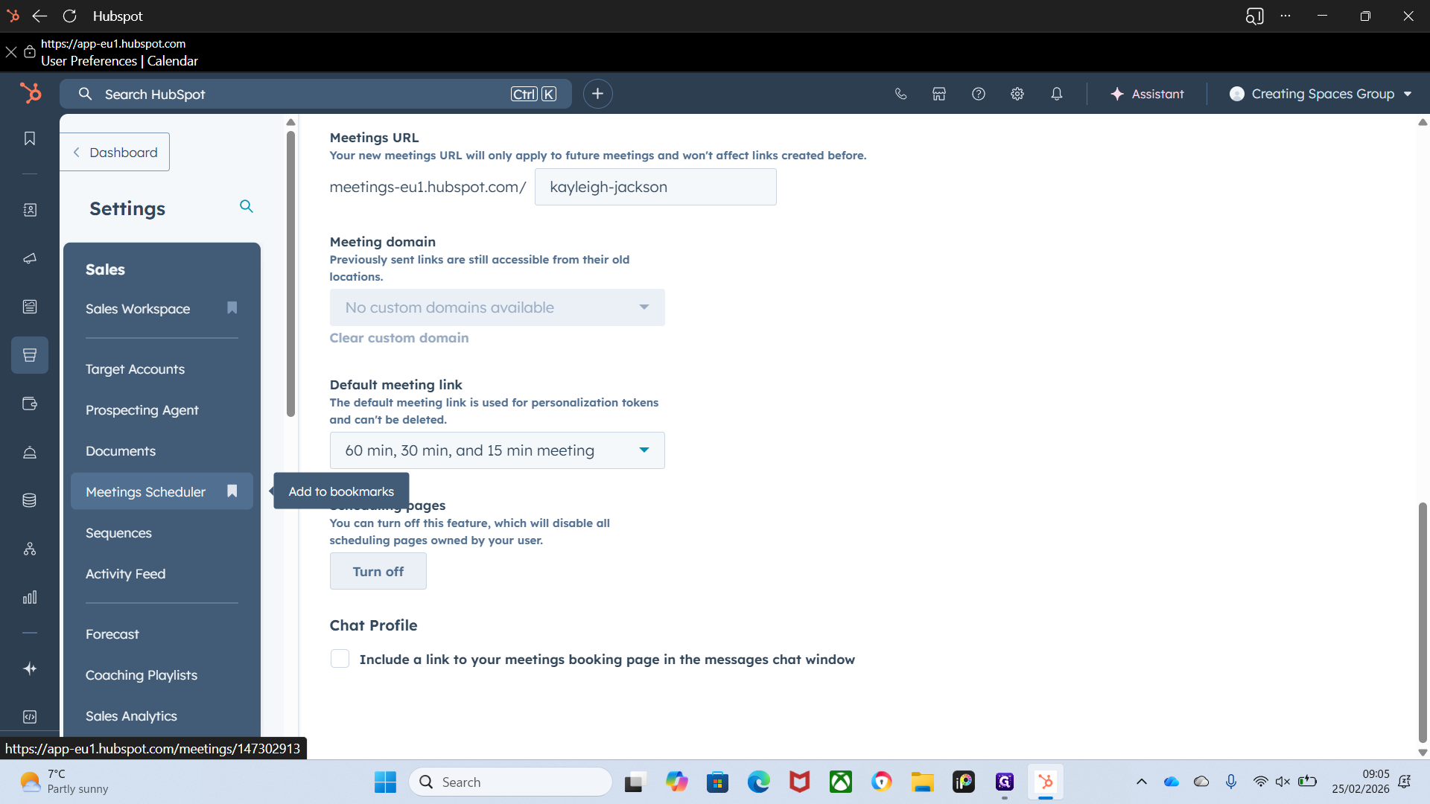Open the Commerce wallet icon
Image resolution: width=1430 pixels, height=804 pixels.
[30, 403]
